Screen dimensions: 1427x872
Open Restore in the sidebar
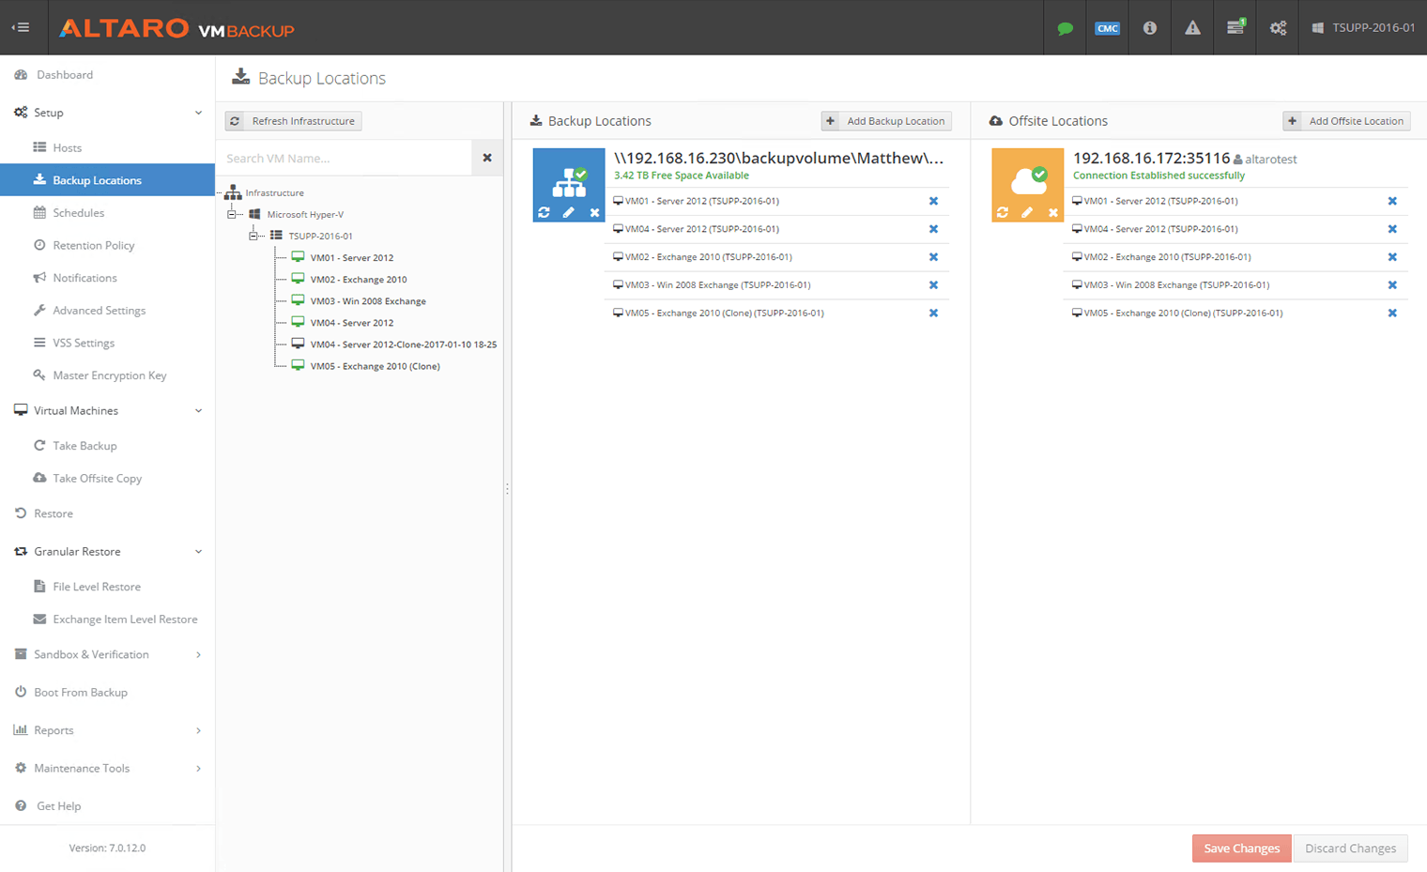(53, 513)
